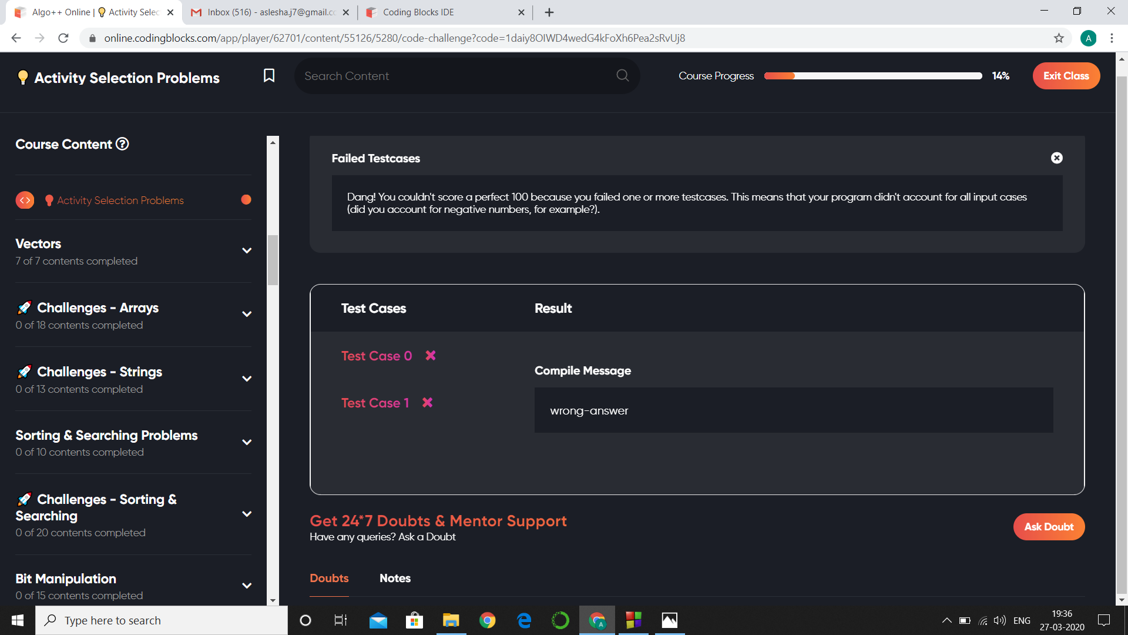Open Microsoft Edge from taskbar
Image resolution: width=1128 pixels, height=635 pixels.
click(x=524, y=620)
